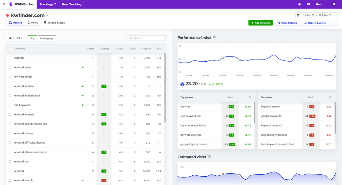Click the +19 badge for google keyword search
Screen dimensions: 342x185
232,144
